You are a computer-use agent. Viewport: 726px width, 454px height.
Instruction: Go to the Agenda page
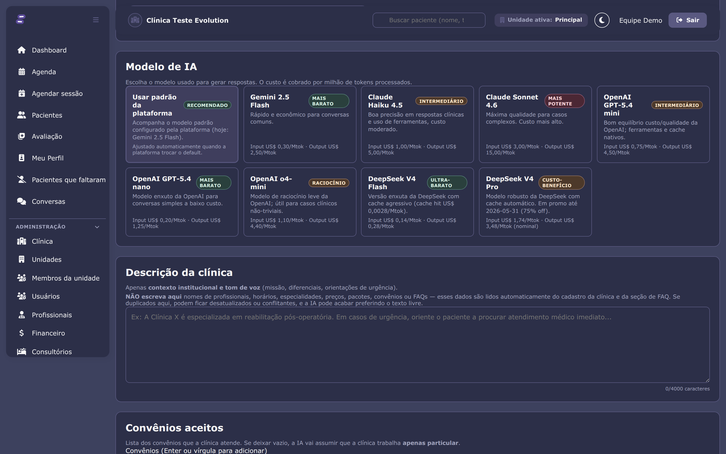(x=57, y=72)
